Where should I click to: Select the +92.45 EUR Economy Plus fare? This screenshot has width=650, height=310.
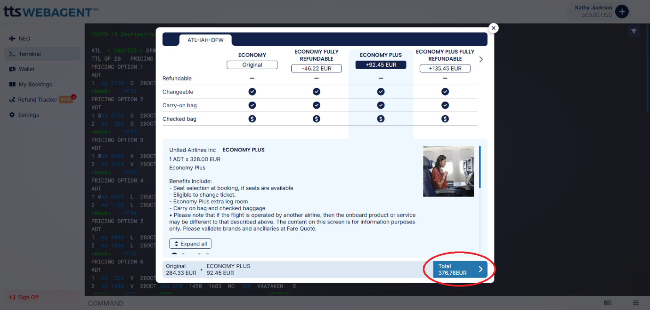coord(381,65)
